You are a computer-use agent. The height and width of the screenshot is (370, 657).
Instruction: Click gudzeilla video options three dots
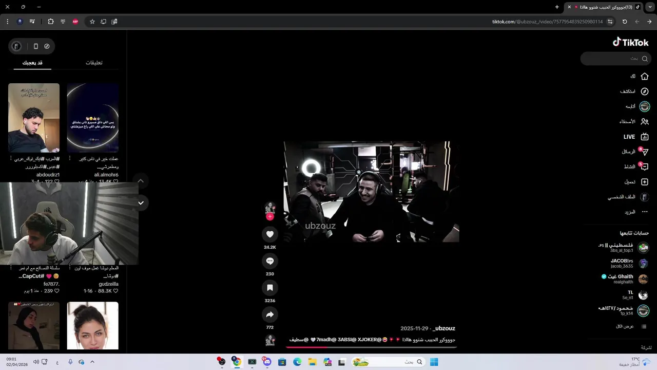(69, 268)
